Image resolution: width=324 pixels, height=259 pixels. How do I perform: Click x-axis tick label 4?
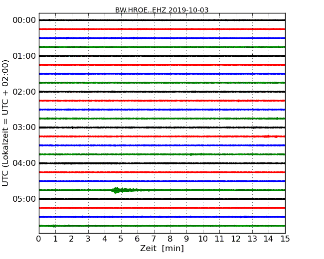104,239
